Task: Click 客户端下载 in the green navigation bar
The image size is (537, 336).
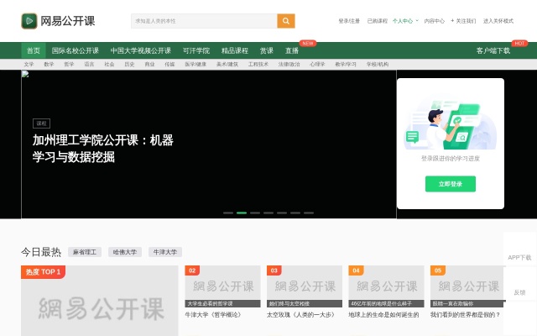Action: pos(493,50)
